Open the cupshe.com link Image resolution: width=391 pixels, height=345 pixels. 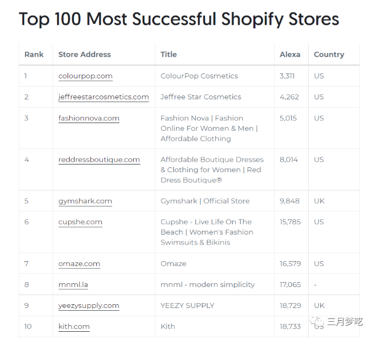click(80, 222)
